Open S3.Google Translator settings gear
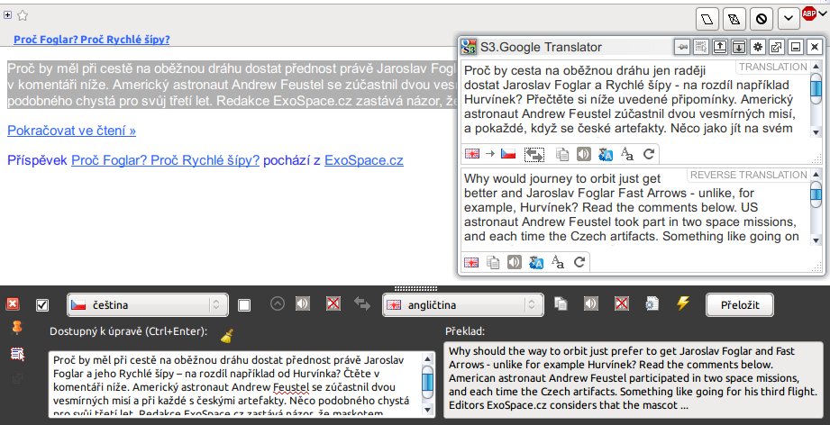 (x=758, y=47)
